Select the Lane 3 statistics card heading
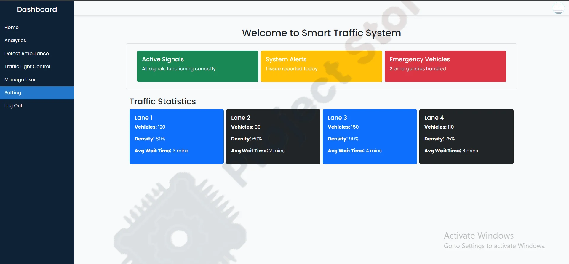Viewport: 569px width, 264px height. 337,118
